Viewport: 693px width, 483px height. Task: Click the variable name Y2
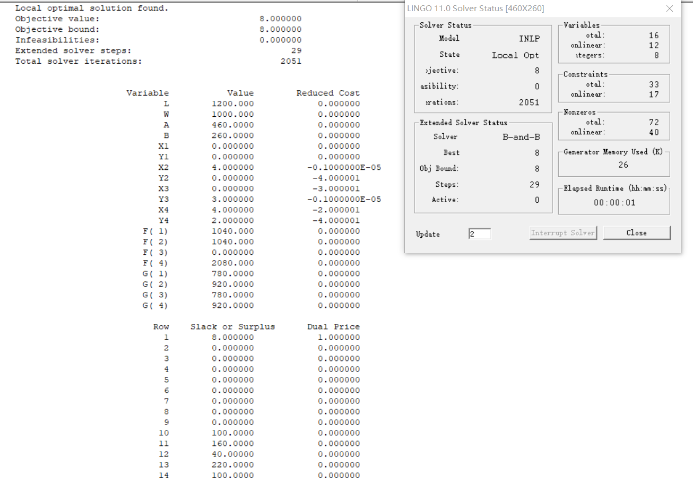coord(163,178)
